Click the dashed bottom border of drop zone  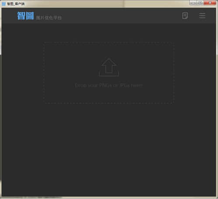click(x=109, y=103)
